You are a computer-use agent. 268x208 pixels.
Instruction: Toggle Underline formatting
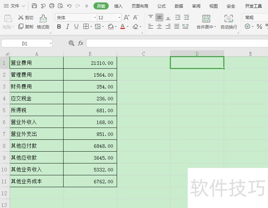coord(77,26)
